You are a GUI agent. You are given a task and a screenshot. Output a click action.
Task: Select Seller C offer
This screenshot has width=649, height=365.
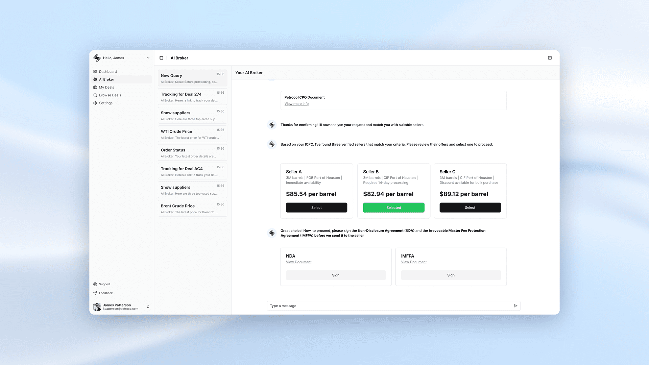(470, 208)
